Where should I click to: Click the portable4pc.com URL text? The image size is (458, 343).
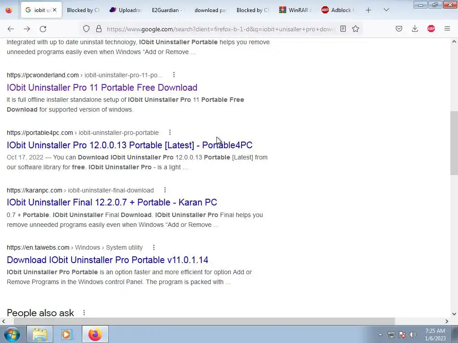tap(40, 133)
